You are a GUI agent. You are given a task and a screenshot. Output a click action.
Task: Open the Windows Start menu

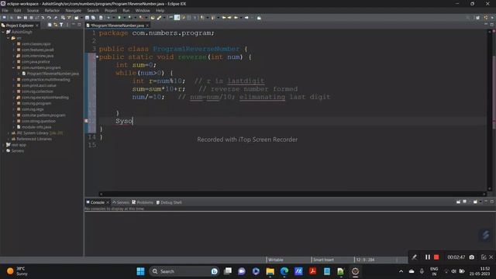point(140,271)
